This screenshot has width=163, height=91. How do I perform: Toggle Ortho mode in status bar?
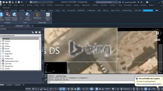tap(48, 89)
